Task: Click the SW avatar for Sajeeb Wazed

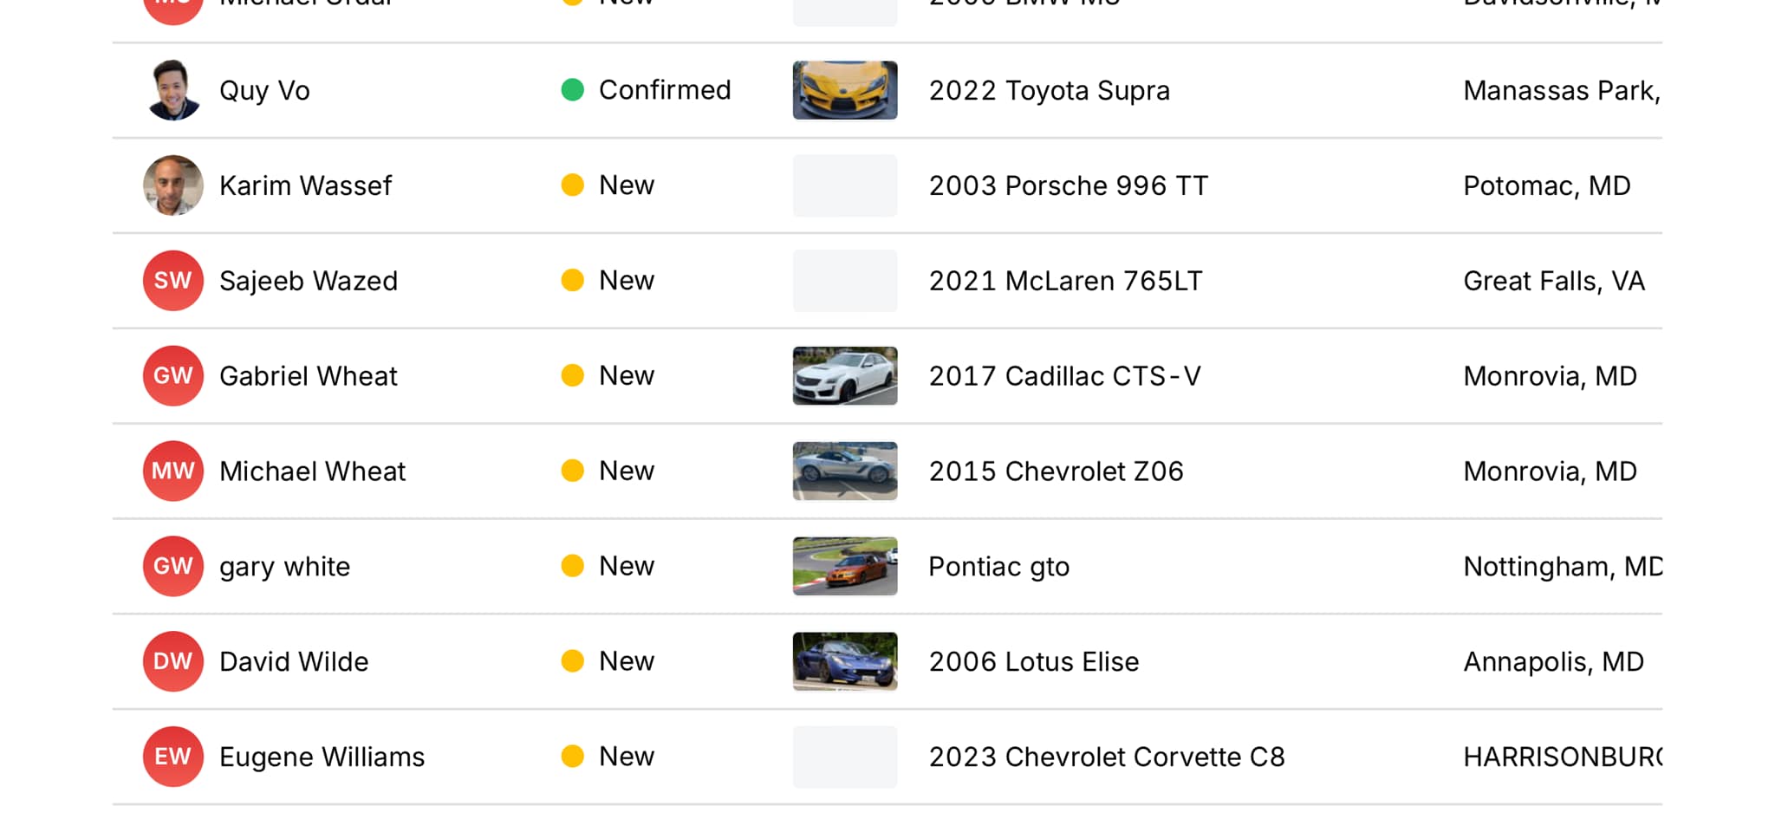Action: [x=173, y=281]
